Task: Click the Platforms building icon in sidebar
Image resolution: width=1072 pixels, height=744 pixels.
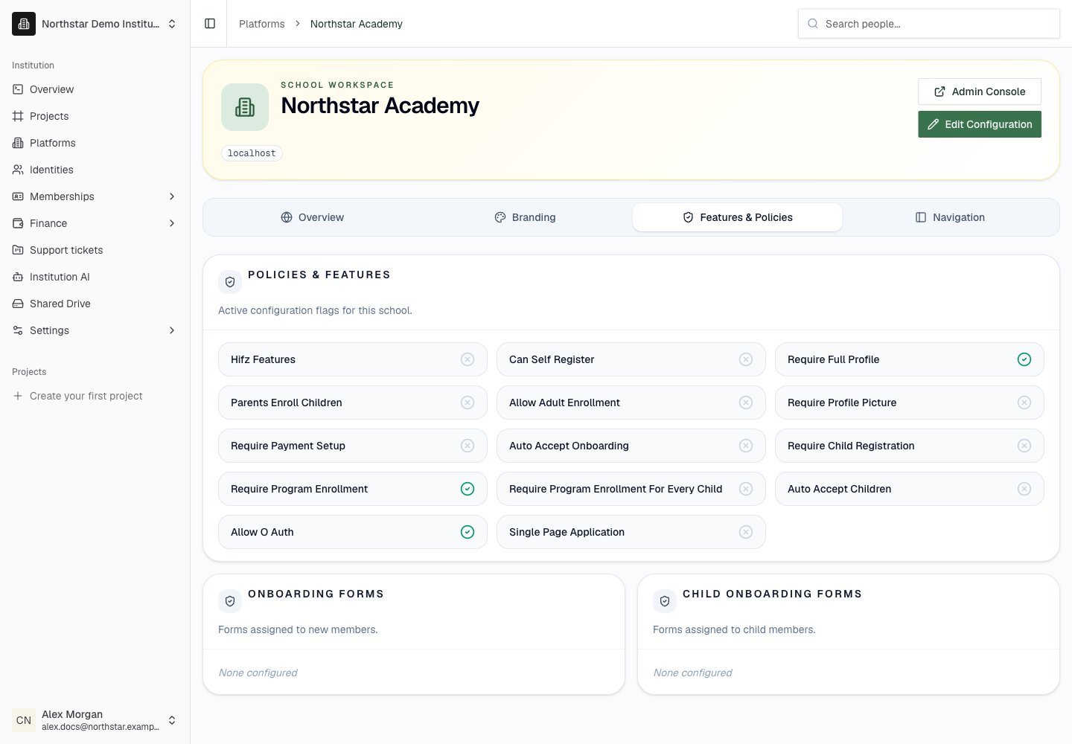Action: pos(18,143)
